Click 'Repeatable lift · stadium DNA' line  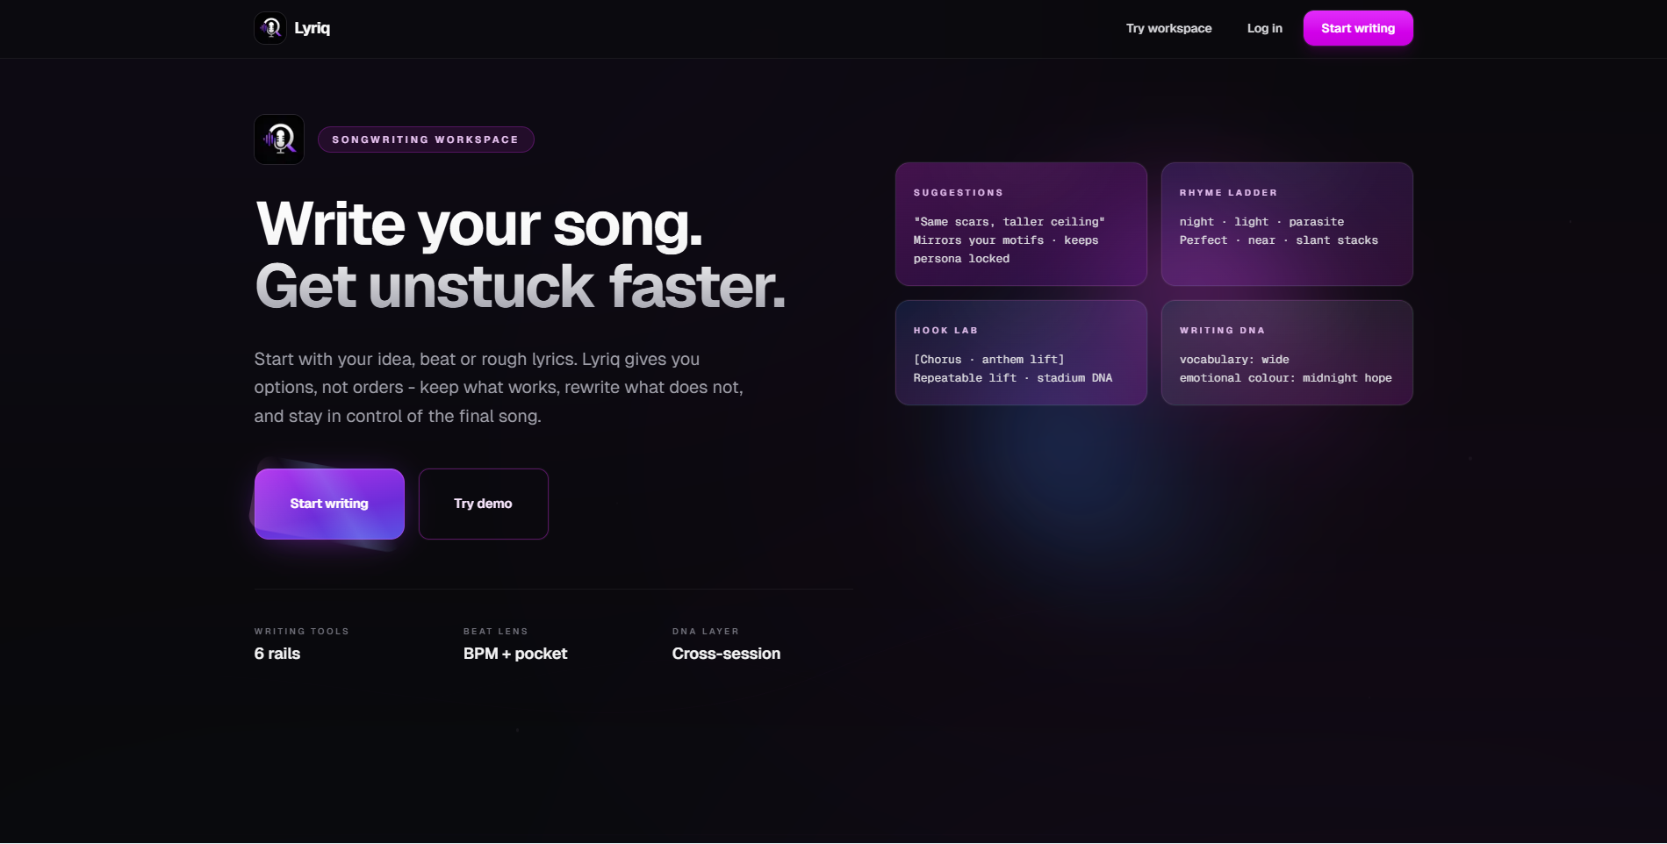click(1013, 378)
